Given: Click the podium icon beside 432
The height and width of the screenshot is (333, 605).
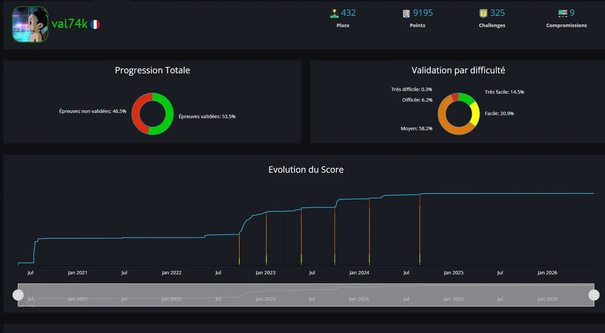Looking at the screenshot, I should click(x=334, y=13).
